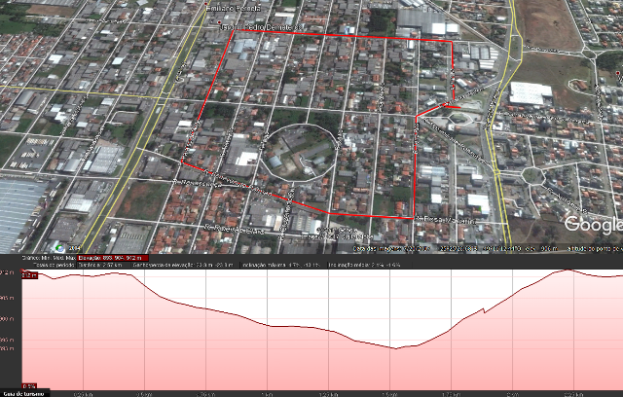Click the 0.25 km mark on distance axis
The image size is (623, 397).
click(84, 394)
